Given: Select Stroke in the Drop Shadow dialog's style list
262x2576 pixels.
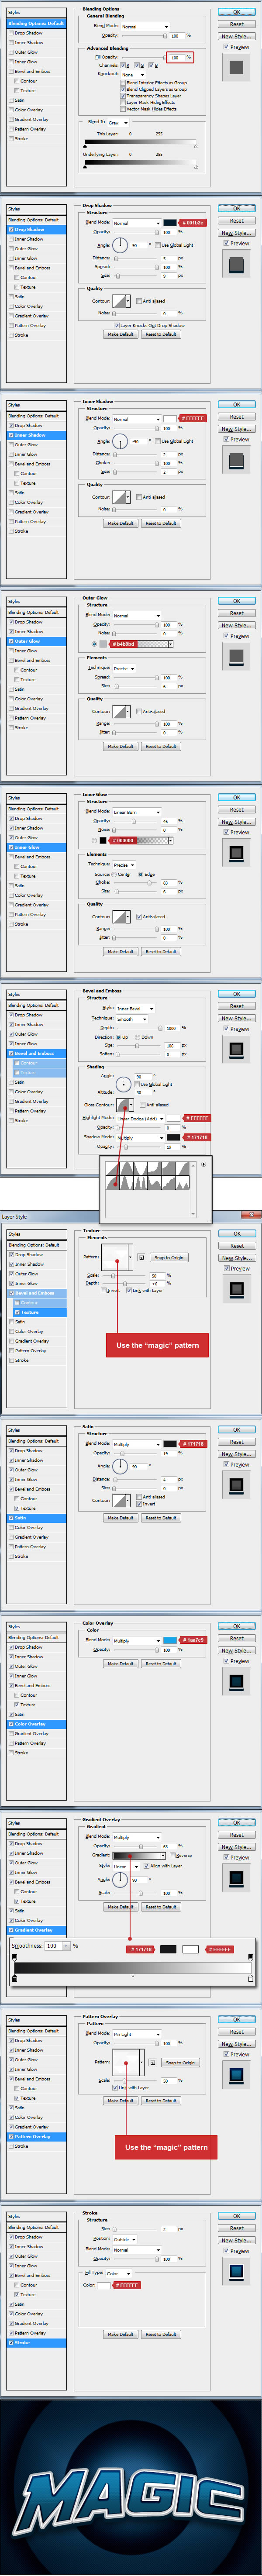Looking at the screenshot, I should click(x=20, y=335).
